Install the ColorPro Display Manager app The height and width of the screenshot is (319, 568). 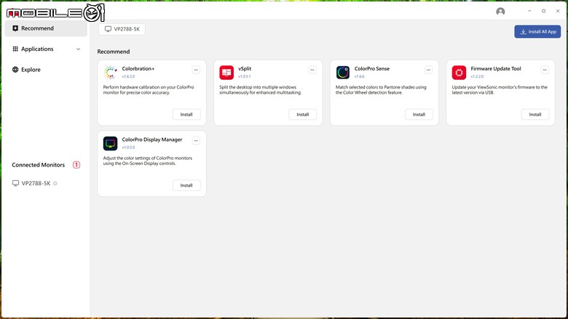pos(186,185)
